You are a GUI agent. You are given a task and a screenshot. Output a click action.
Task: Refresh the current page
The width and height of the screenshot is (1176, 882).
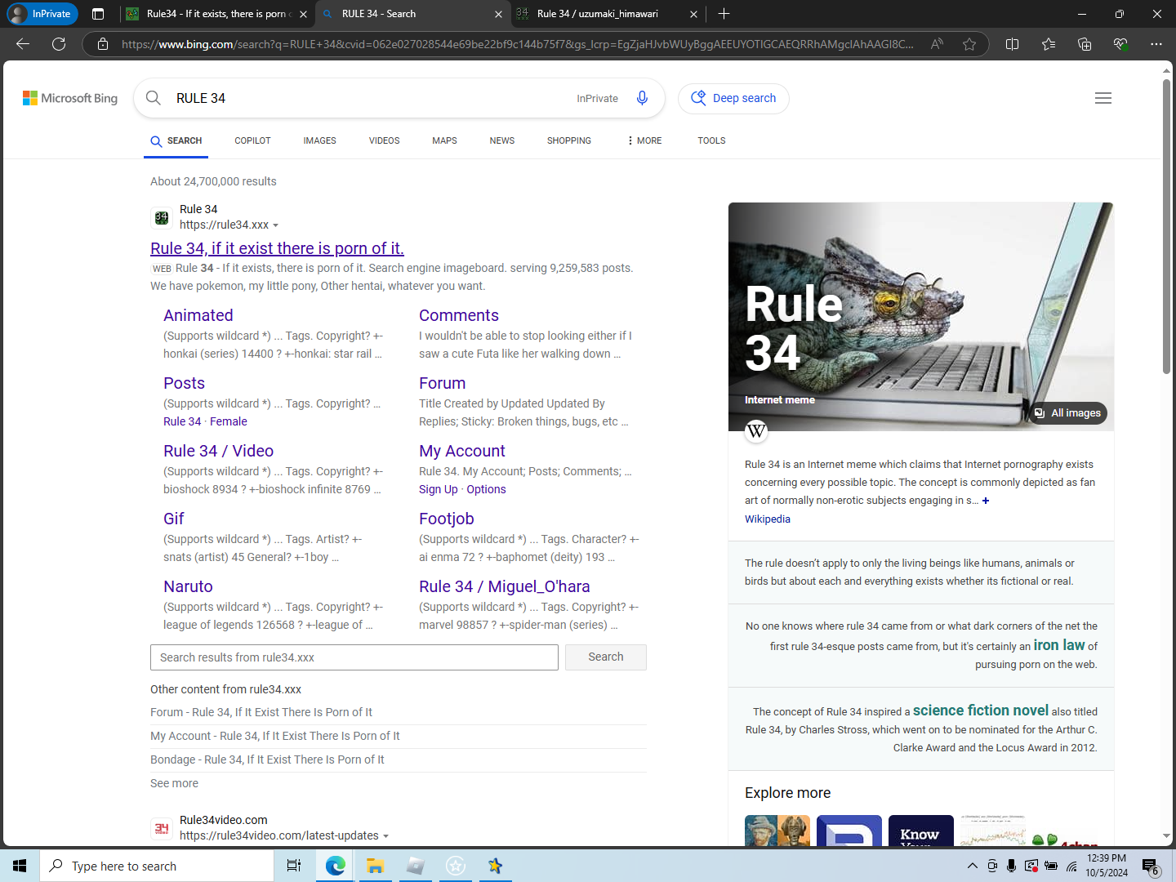[x=59, y=44]
